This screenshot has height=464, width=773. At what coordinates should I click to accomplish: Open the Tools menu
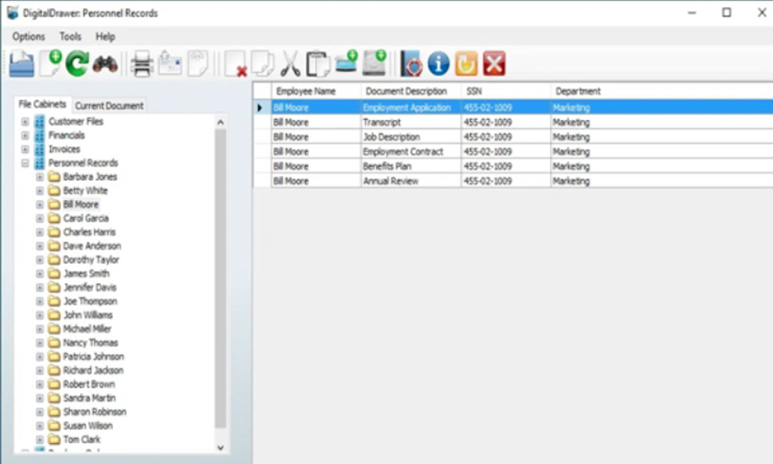point(70,37)
